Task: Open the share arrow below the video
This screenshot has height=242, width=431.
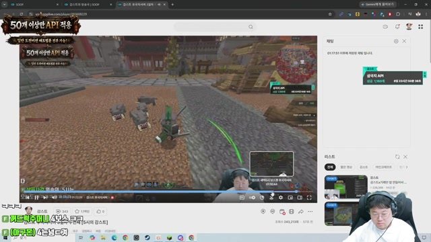Action: coord(301,212)
